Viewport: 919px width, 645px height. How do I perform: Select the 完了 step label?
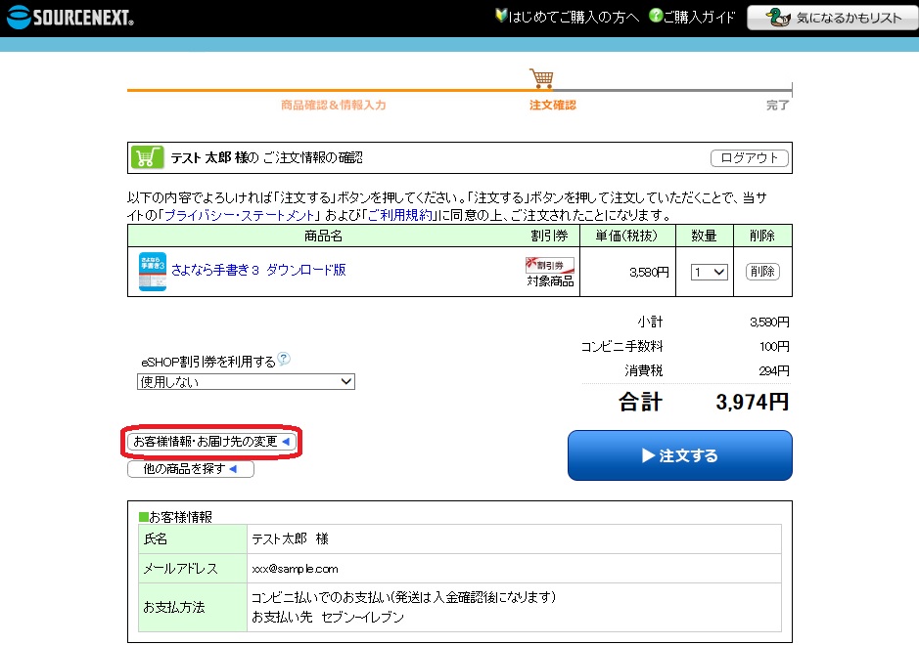(778, 105)
